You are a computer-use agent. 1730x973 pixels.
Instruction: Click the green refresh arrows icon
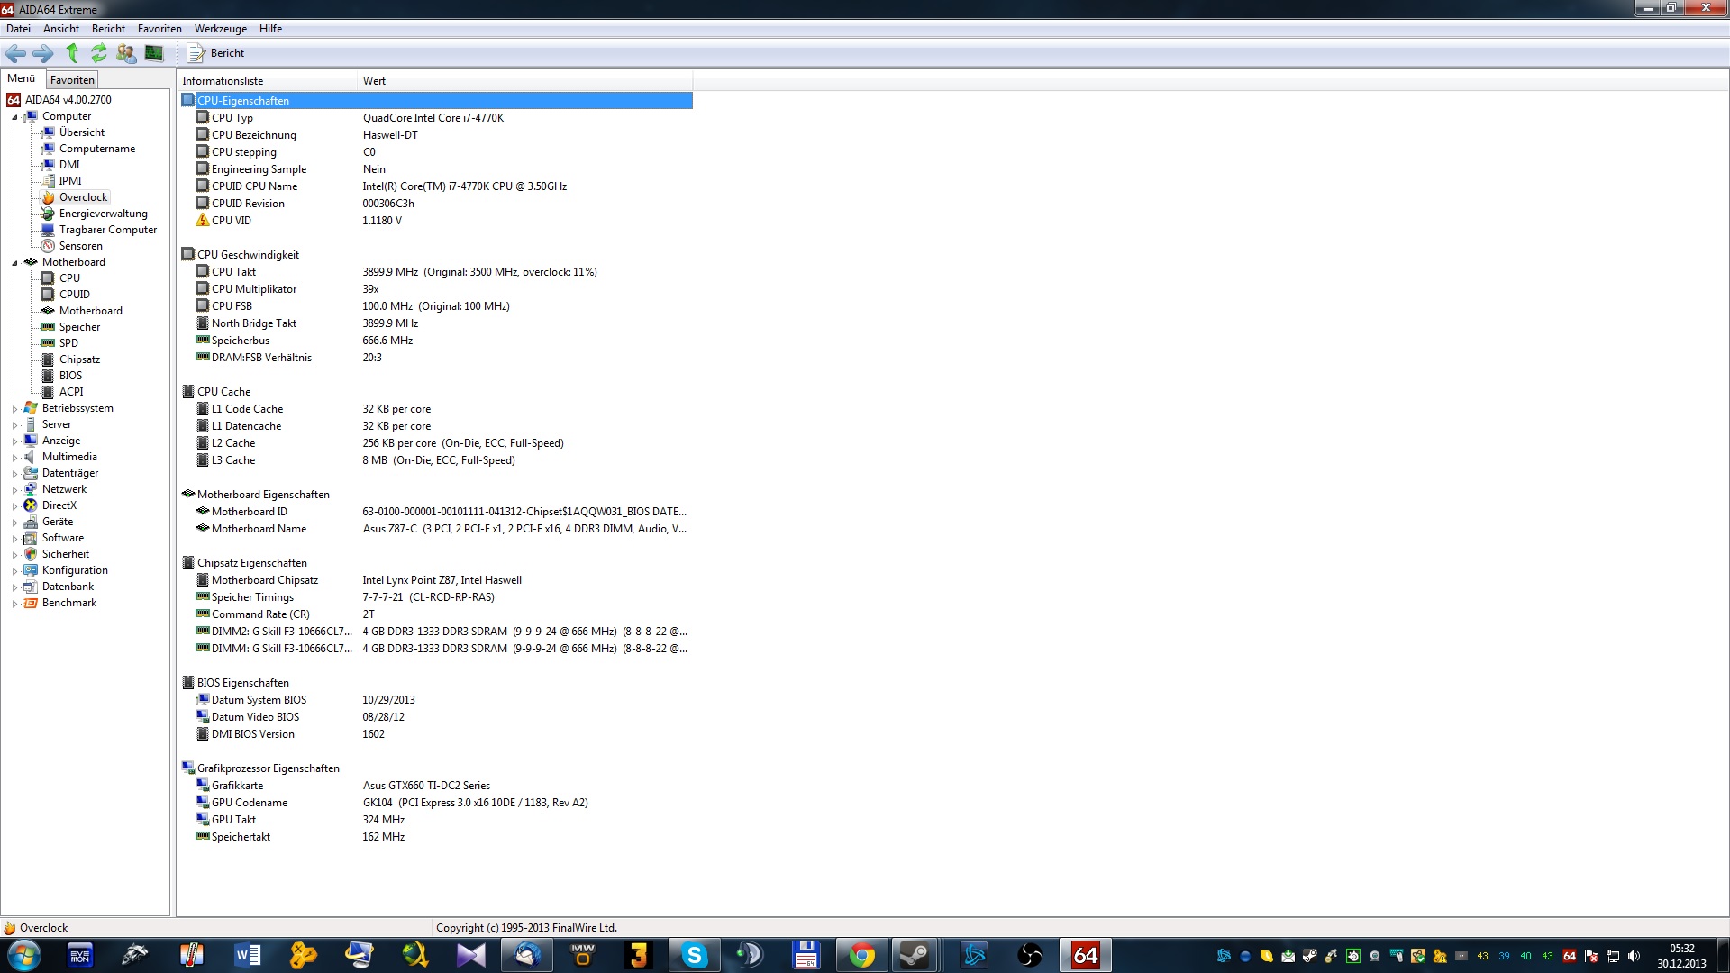pyautogui.click(x=99, y=53)
